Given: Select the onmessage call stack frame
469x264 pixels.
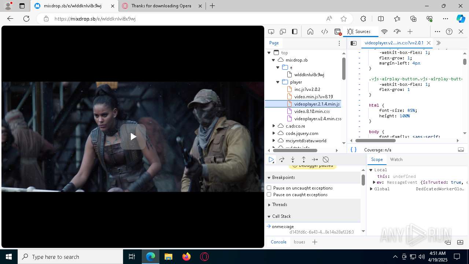Looking at the screenshot, I should click(x=313, y=229).
